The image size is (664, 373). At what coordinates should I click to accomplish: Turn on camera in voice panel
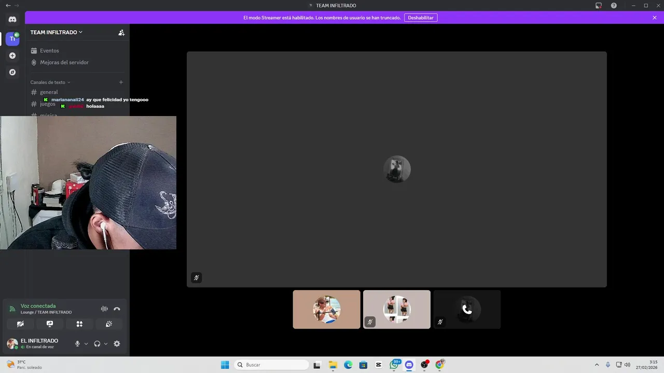click(x=20, y=324)
